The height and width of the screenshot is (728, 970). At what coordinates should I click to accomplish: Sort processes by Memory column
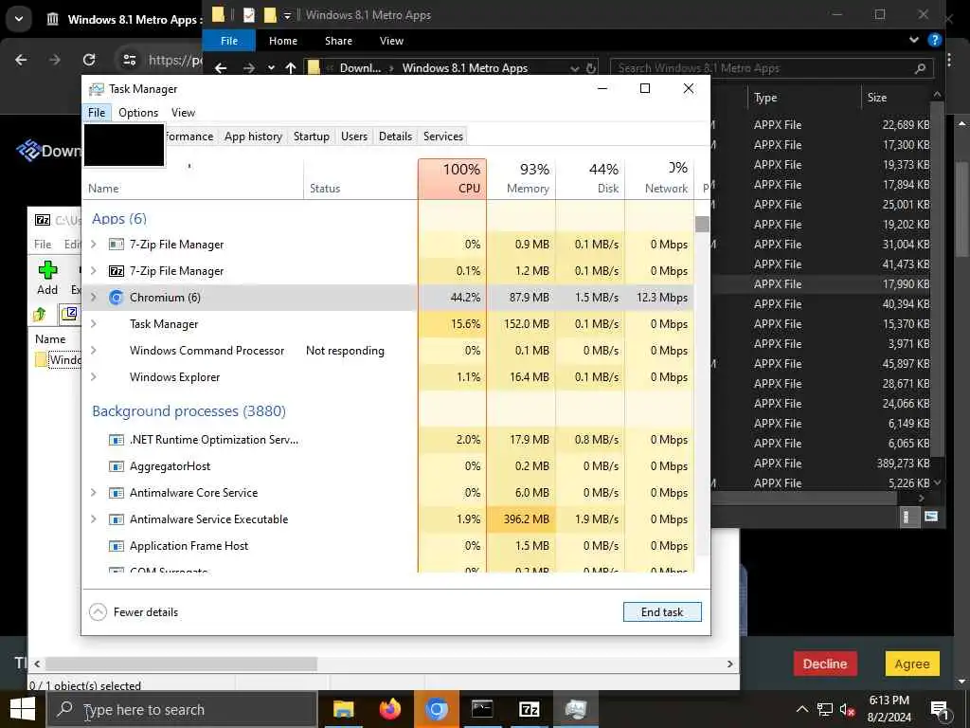coord(522,178)
